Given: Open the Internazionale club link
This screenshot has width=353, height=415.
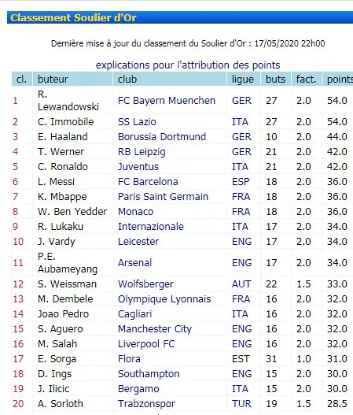Looking at the screenshot, I should click(x=151, y=227).
